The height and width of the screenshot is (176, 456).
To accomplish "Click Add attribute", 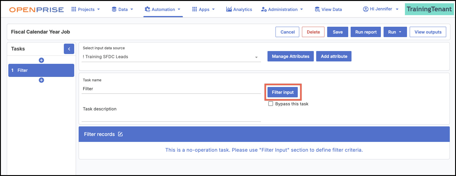I will [334, 56].
